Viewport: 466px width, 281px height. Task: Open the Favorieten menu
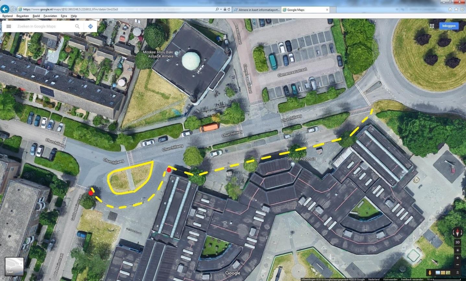(50, 16)
